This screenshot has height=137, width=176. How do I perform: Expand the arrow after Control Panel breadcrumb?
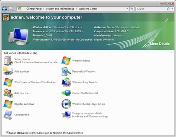[44, 9]
